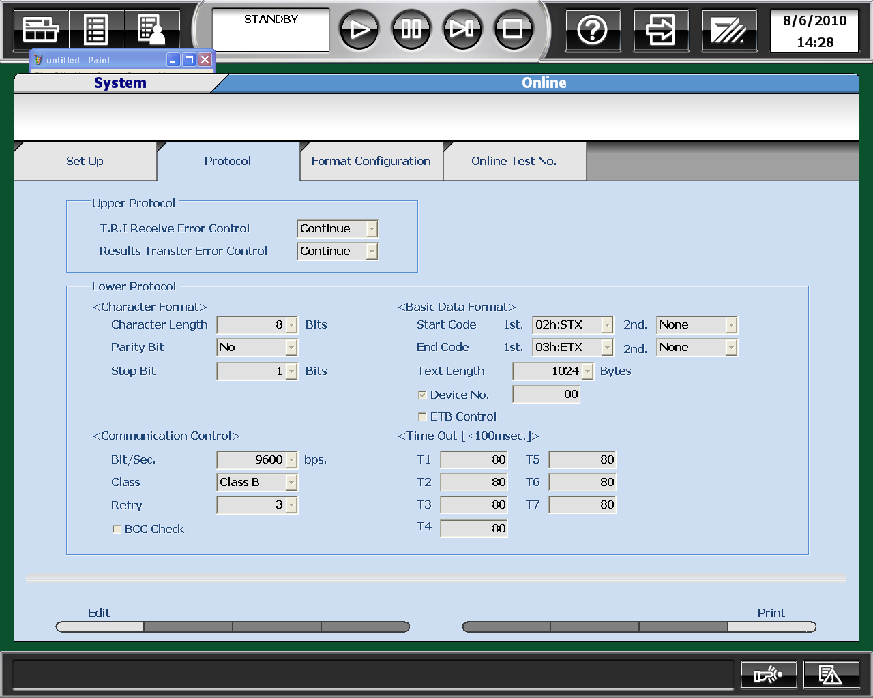This screenshot has height=698, width=873.
Task: Toggle the BCC Check checkbox
Action: point(117,529)
